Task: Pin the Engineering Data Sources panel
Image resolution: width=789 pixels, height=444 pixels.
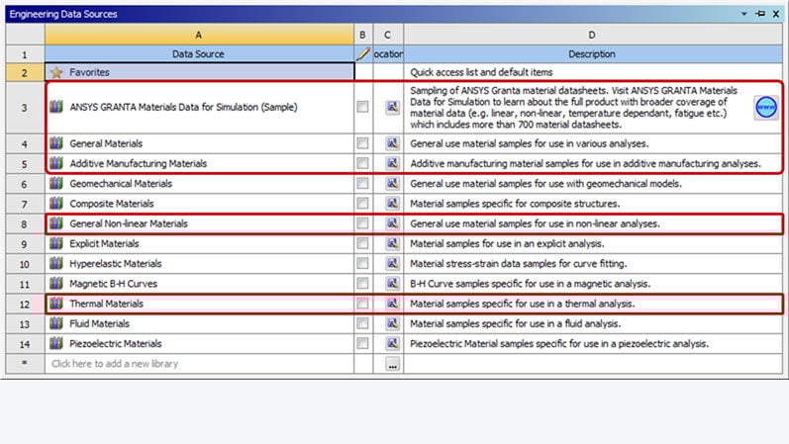Action: [759, 15]
